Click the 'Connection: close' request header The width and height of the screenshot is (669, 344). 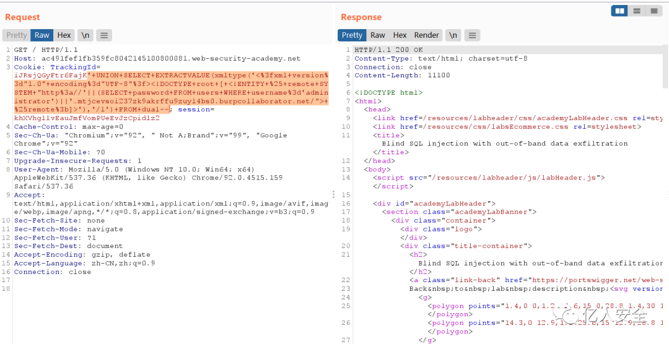pos(53,272)
